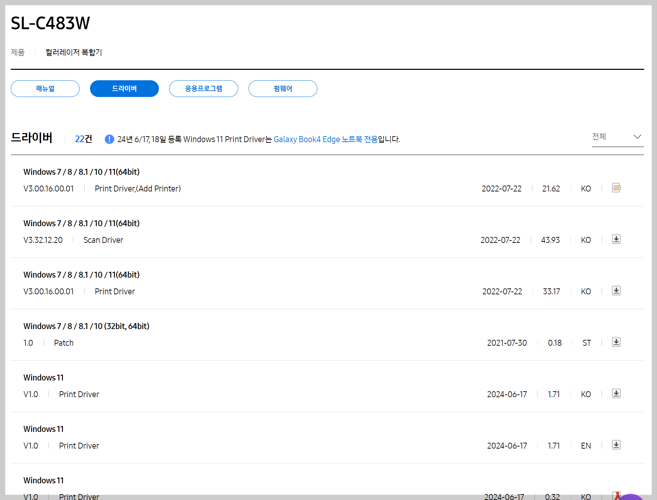Screen dimensions: 657x500
Task: Click the 21.62 file size value
Action: (x=551, y=189)
